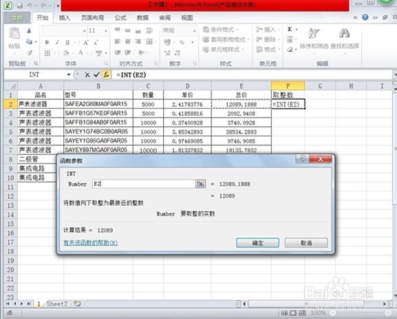Apply the fill color bucket
This screenshot has width=397, height=319.
(66, 53)
